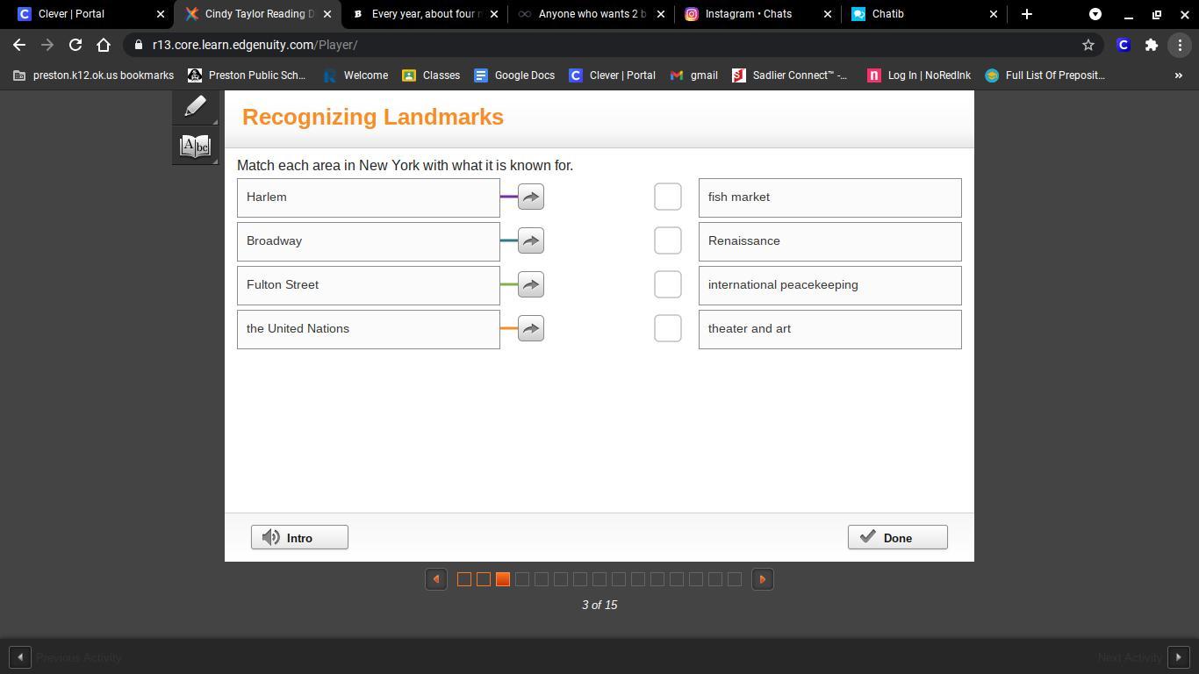Screen dimensions: 1199x674
Task: Select the international peacekeeping answer box
Action: [830, 285]
